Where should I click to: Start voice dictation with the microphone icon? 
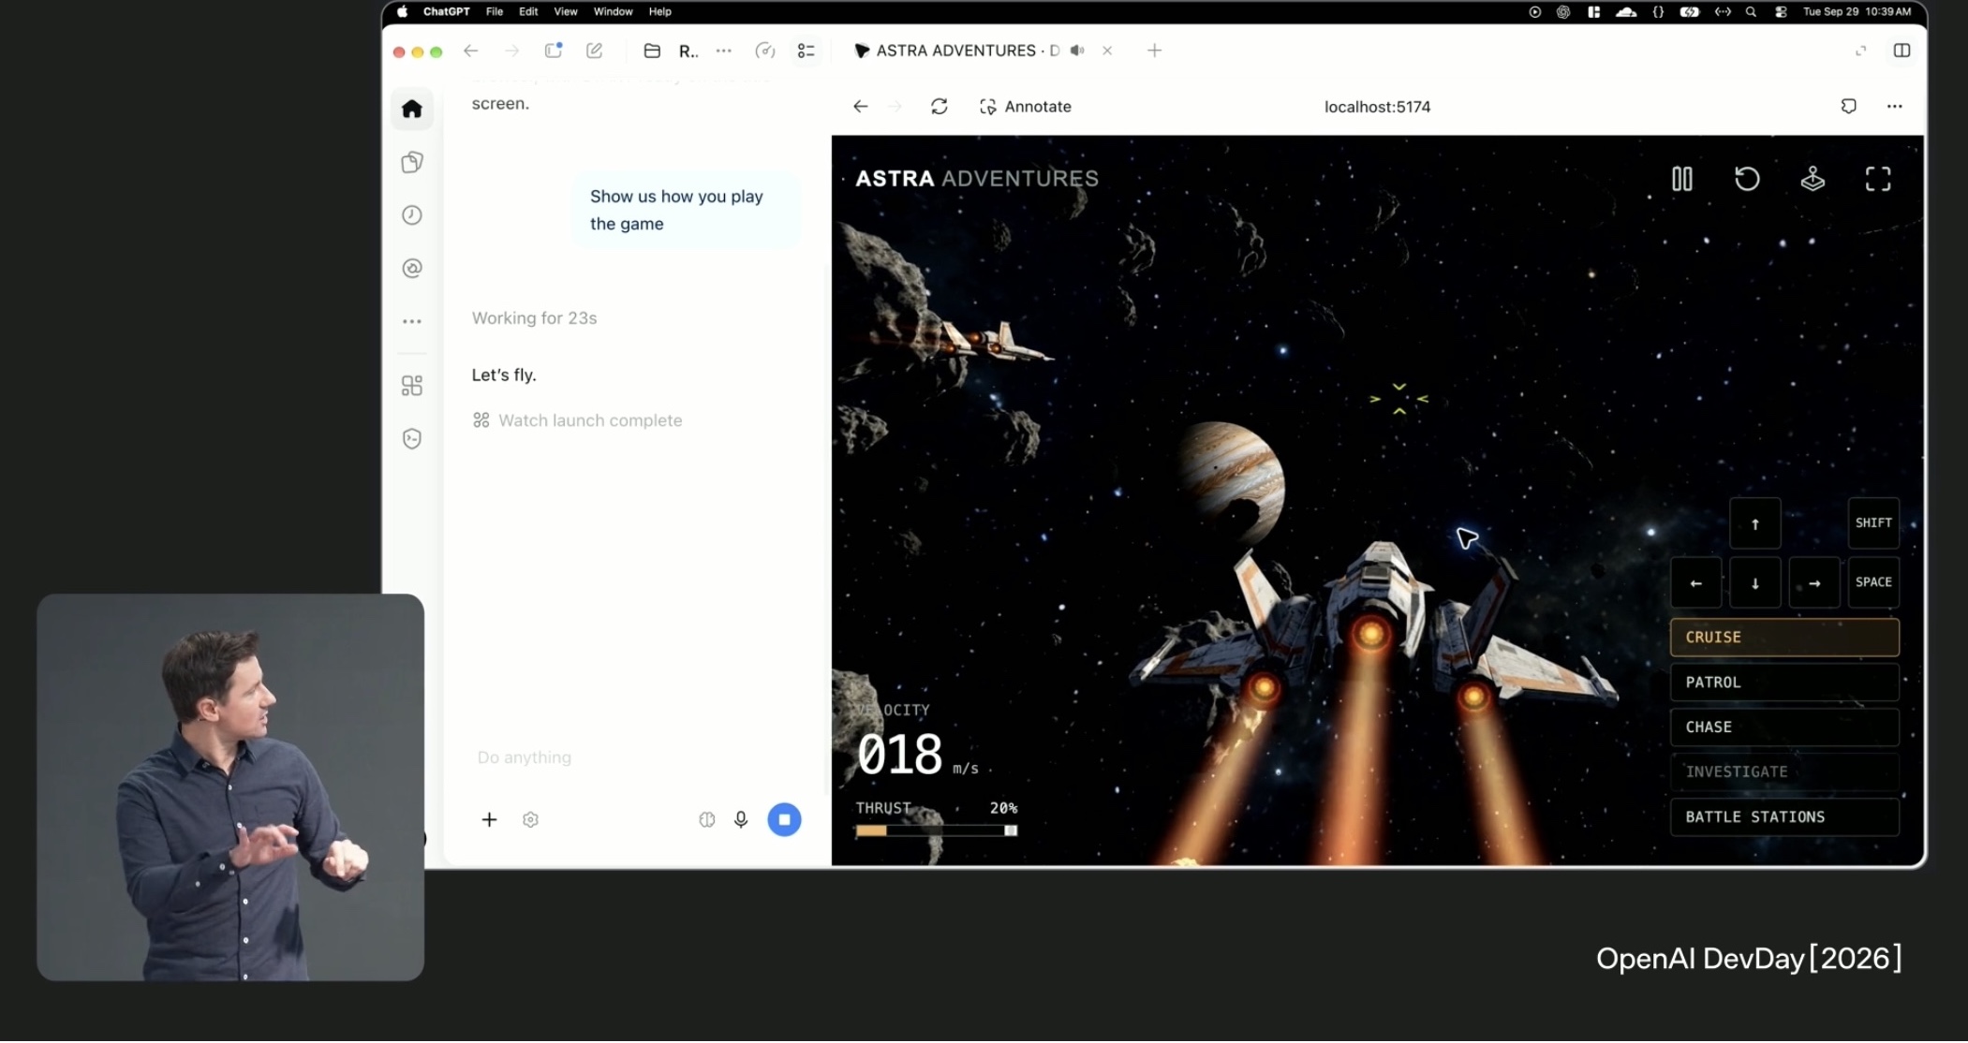click(741, 820)
